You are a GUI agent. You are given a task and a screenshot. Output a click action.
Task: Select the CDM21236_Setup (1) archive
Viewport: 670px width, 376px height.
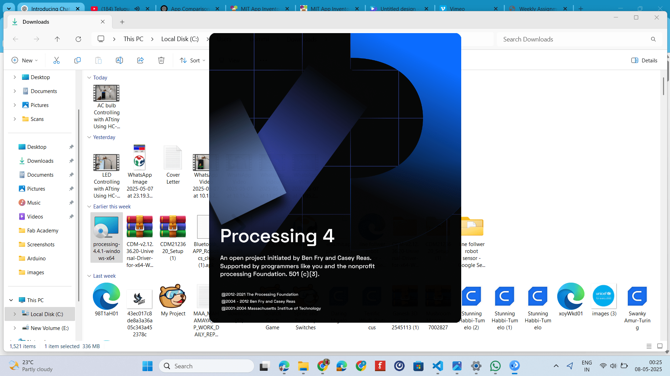click(173, 238)
